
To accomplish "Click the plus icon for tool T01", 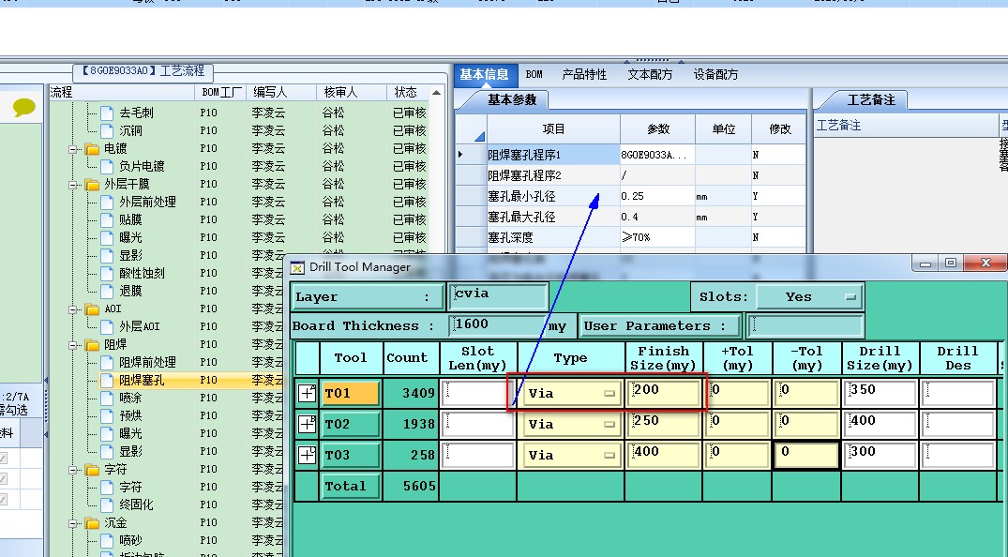I will [x=308, y=393].
